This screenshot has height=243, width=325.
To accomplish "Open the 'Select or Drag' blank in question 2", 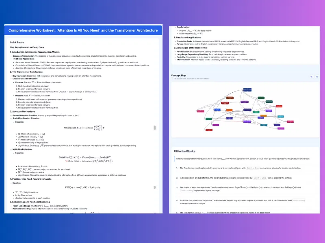I will [259, 178].
